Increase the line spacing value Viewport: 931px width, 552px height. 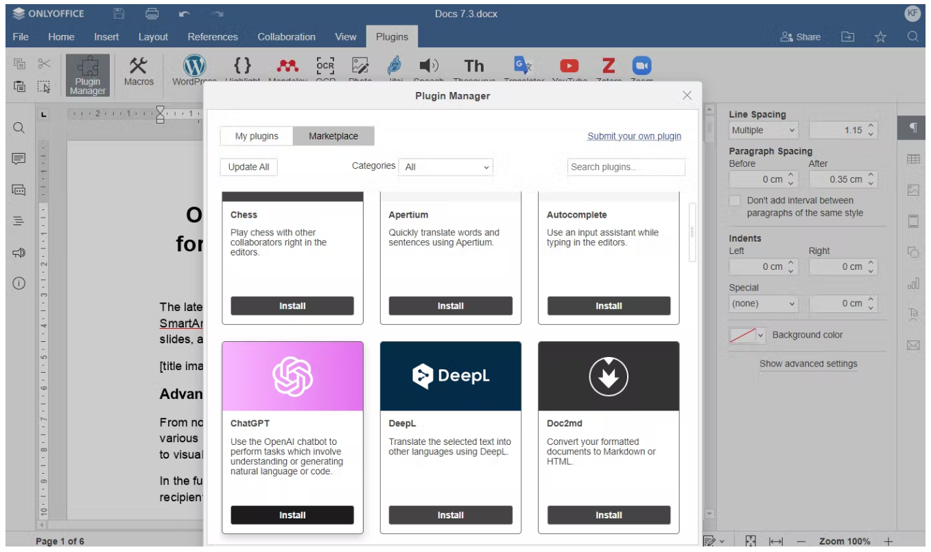click(x=871, y=126)
